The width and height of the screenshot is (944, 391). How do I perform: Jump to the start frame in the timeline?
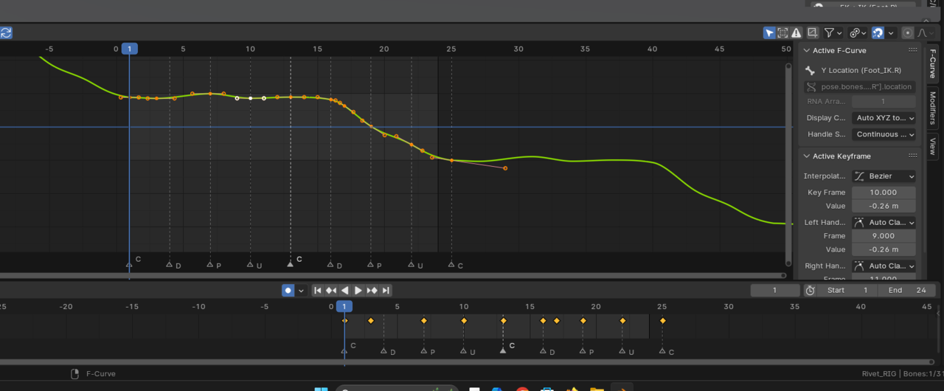(318, 291)
